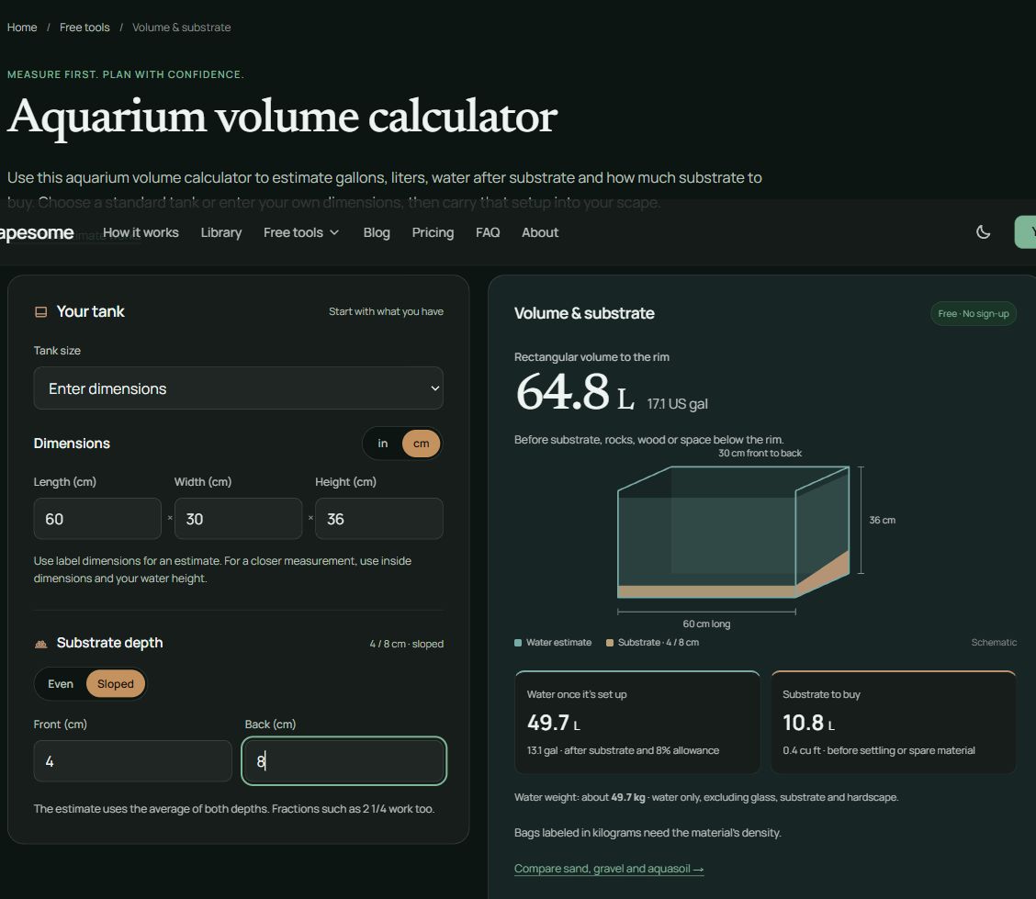Click the Front (cm) depth field
Viewport: 1036px width, 899px height.
click(x=133, y=761)
